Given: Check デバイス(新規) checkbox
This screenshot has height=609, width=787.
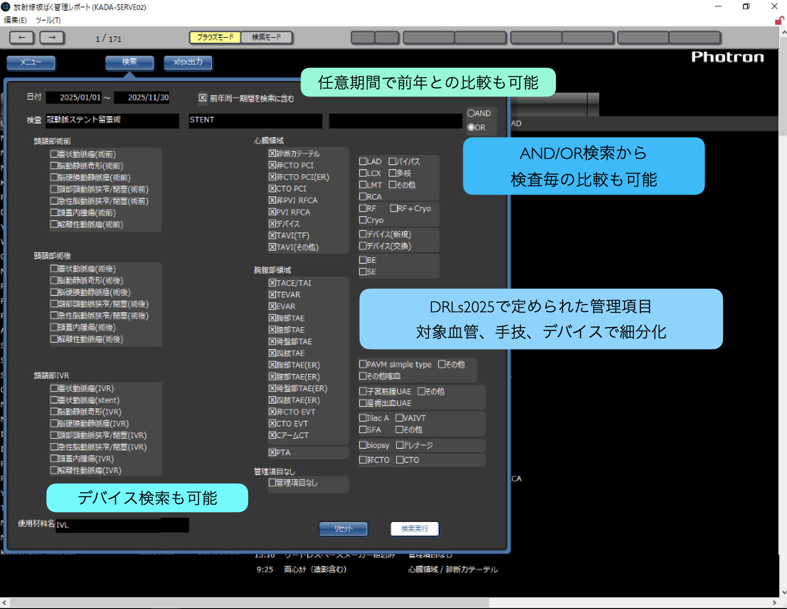Looking at the screenshot, I should [x=363, y=234].
